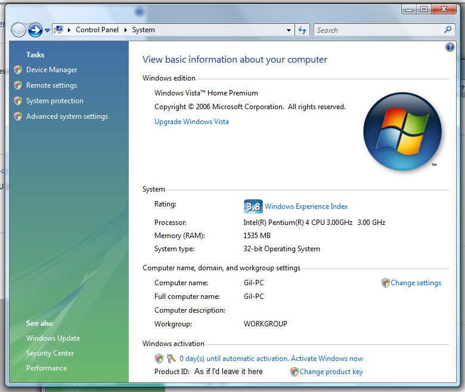This screenshot has height=392, width=465.
Task: Open Security Center under See also
Action: coord(50,353)
